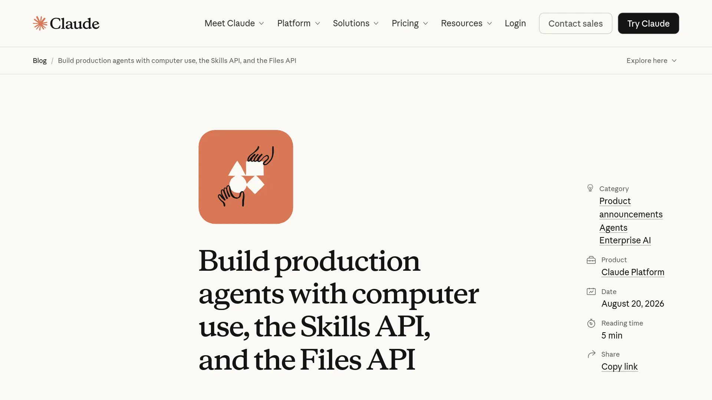Viewport: 712px width, 400px height.
Task: Click the Try Claude button
Action: coord(648,23)
